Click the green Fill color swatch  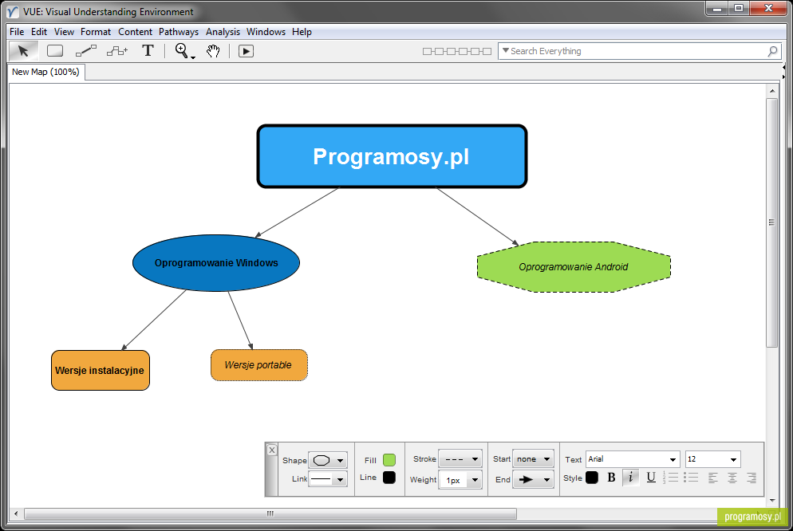(x=389, y=460)
